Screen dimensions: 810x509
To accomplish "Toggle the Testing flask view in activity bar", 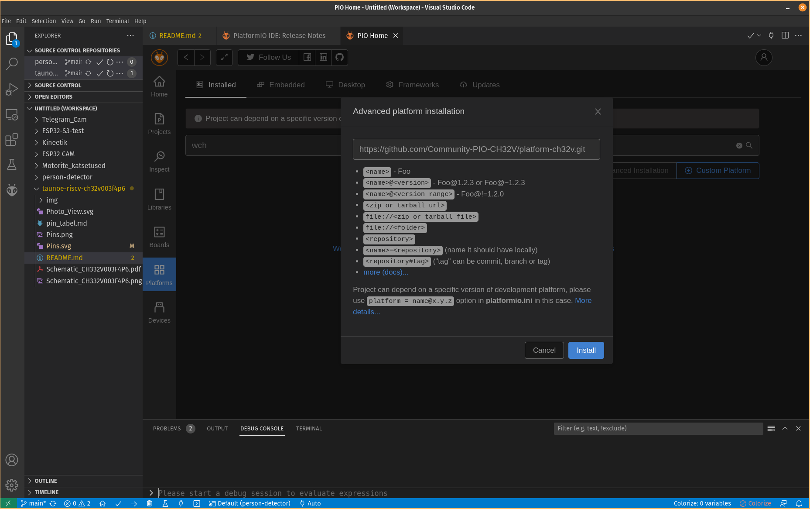I will (x=12, y=165).
